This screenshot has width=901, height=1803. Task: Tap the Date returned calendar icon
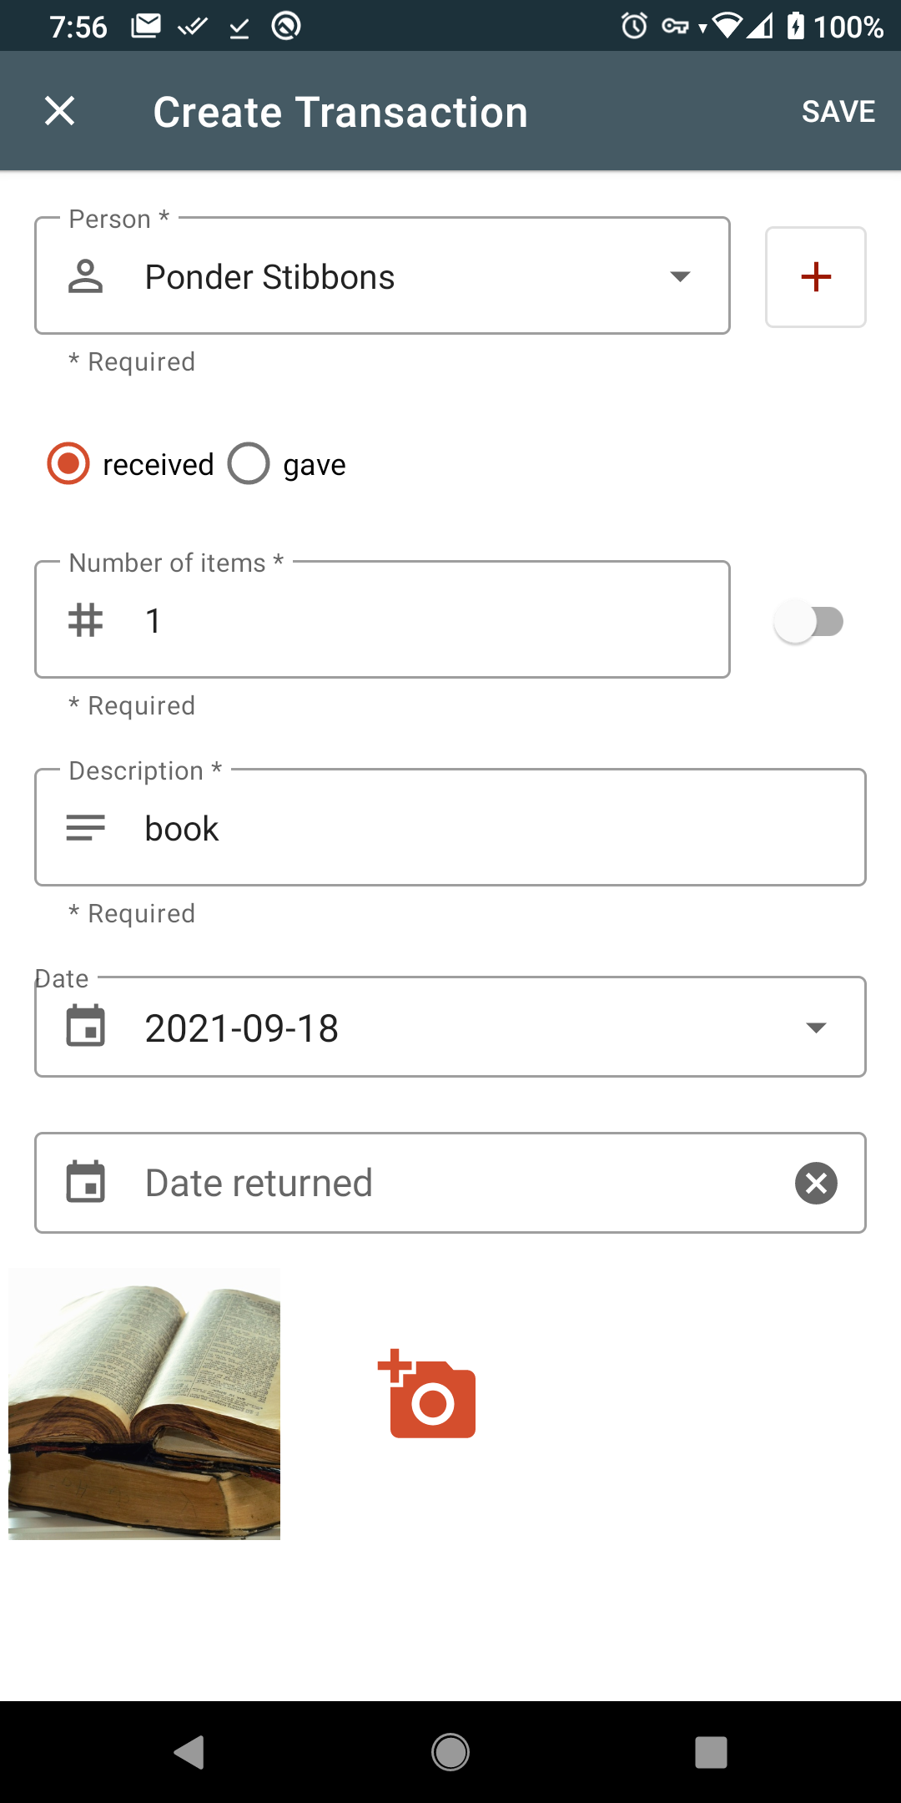[86, 1183]
